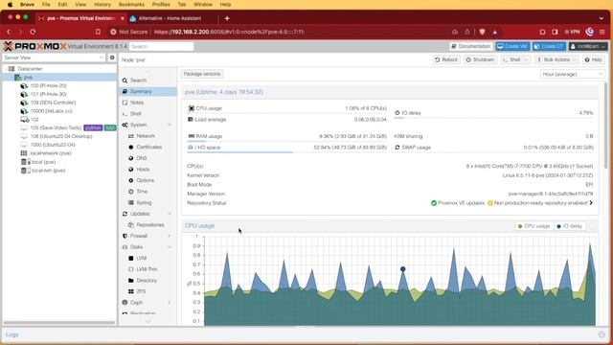Select the pve node in tree

[x=28, y=77]
